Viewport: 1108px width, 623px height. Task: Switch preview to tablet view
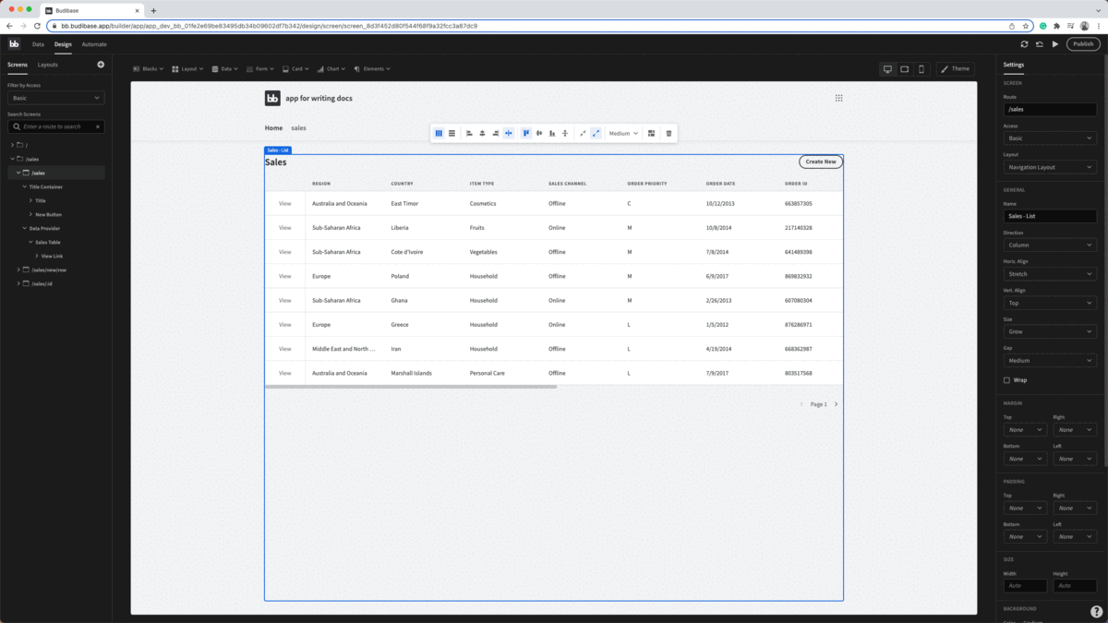(905, 69)
